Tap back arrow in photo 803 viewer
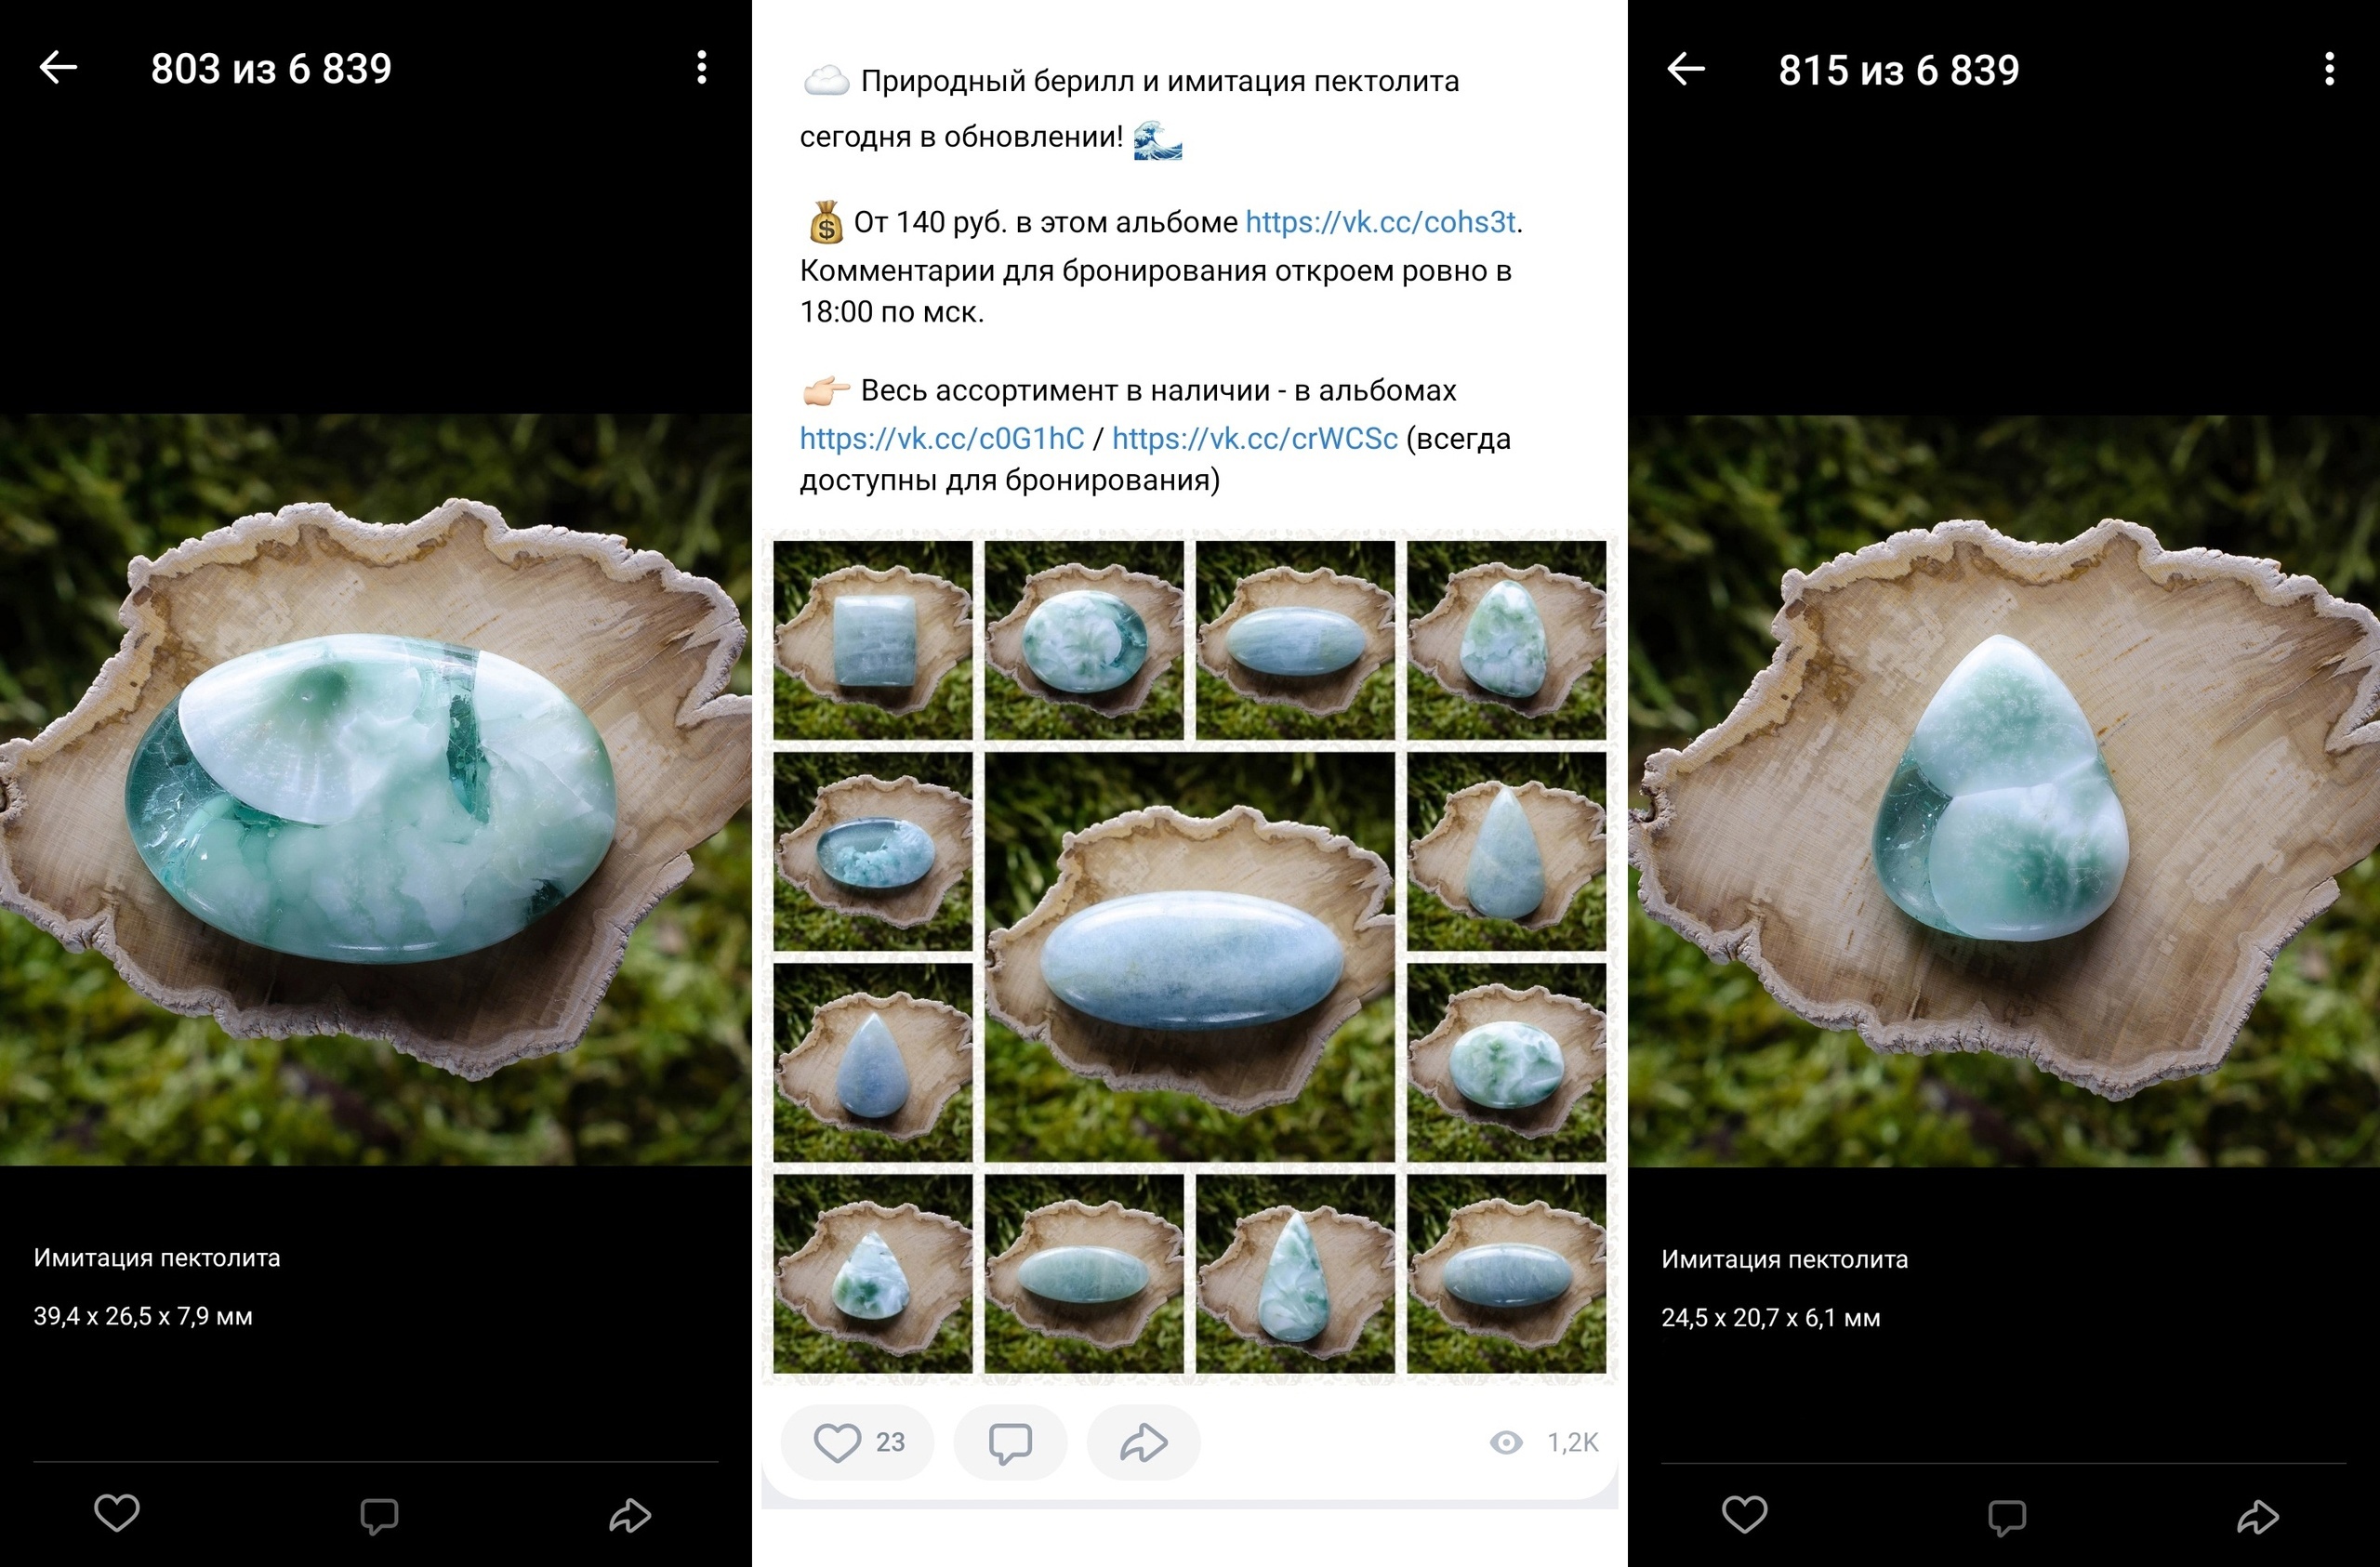This screenshot has width=2380, height=1567. (x=58, y=68)
